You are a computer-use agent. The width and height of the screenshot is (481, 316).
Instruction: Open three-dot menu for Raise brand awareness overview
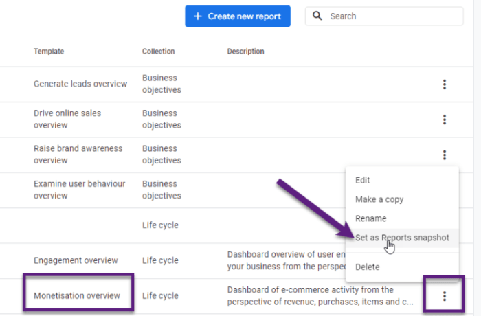(x=444, y=155)
